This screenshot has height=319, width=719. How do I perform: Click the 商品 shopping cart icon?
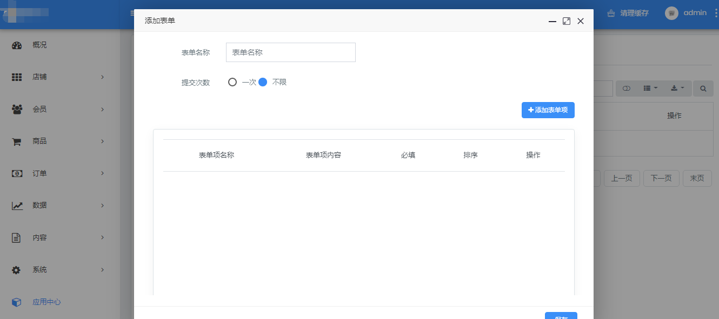point(17,141)
